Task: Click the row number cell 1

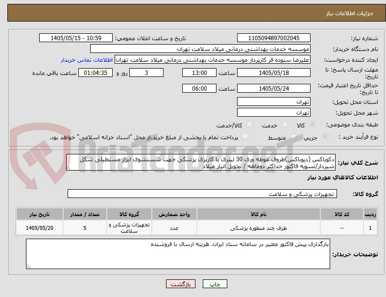Action: tap(370, 228)
